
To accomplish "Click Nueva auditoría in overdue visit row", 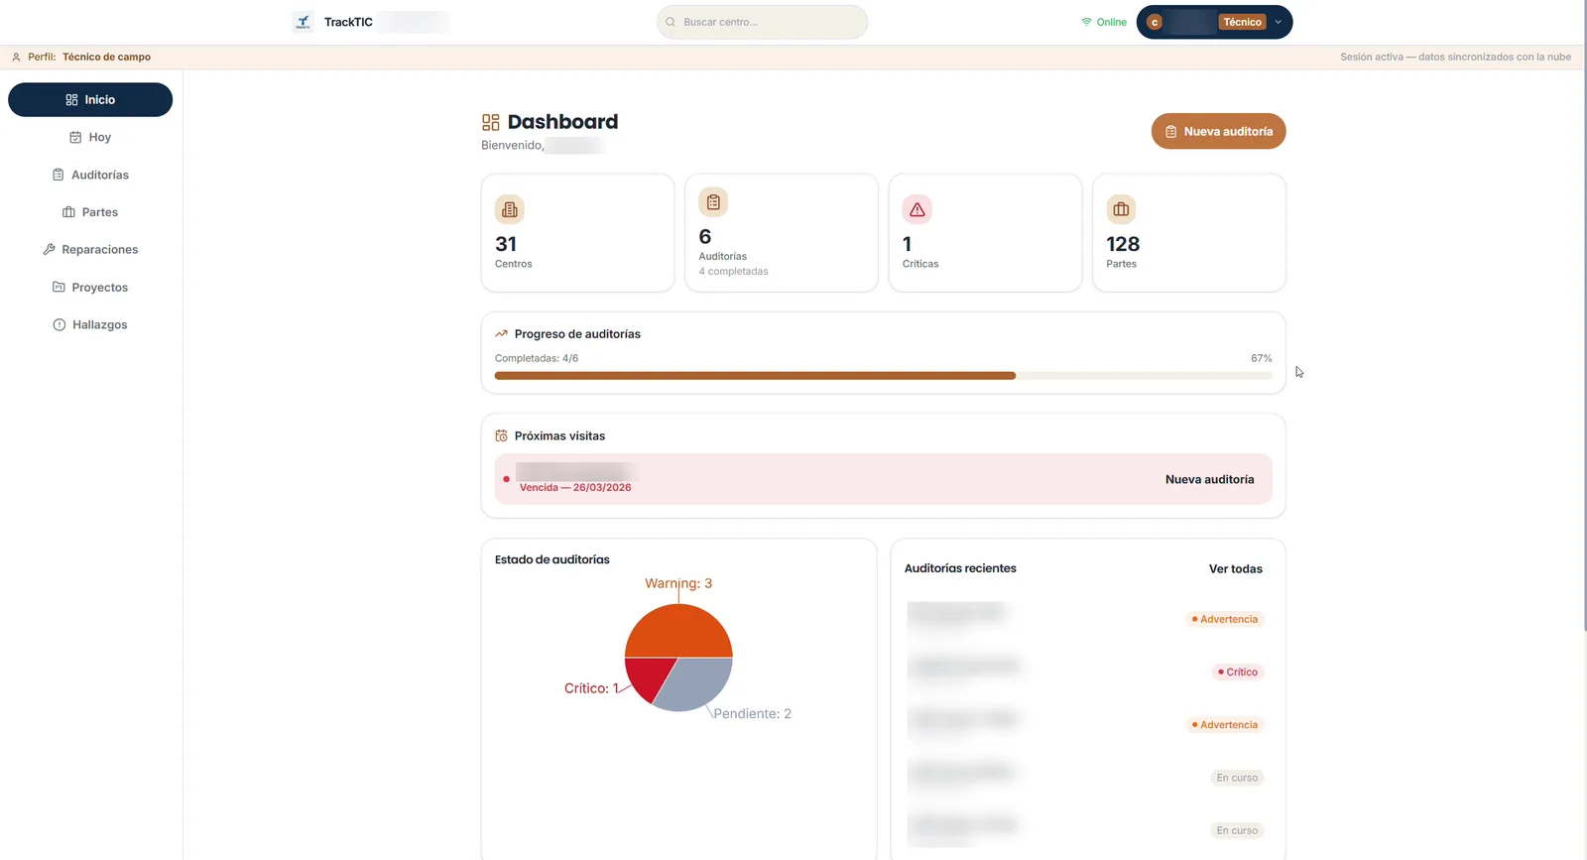I will [x=1209, y=480].
